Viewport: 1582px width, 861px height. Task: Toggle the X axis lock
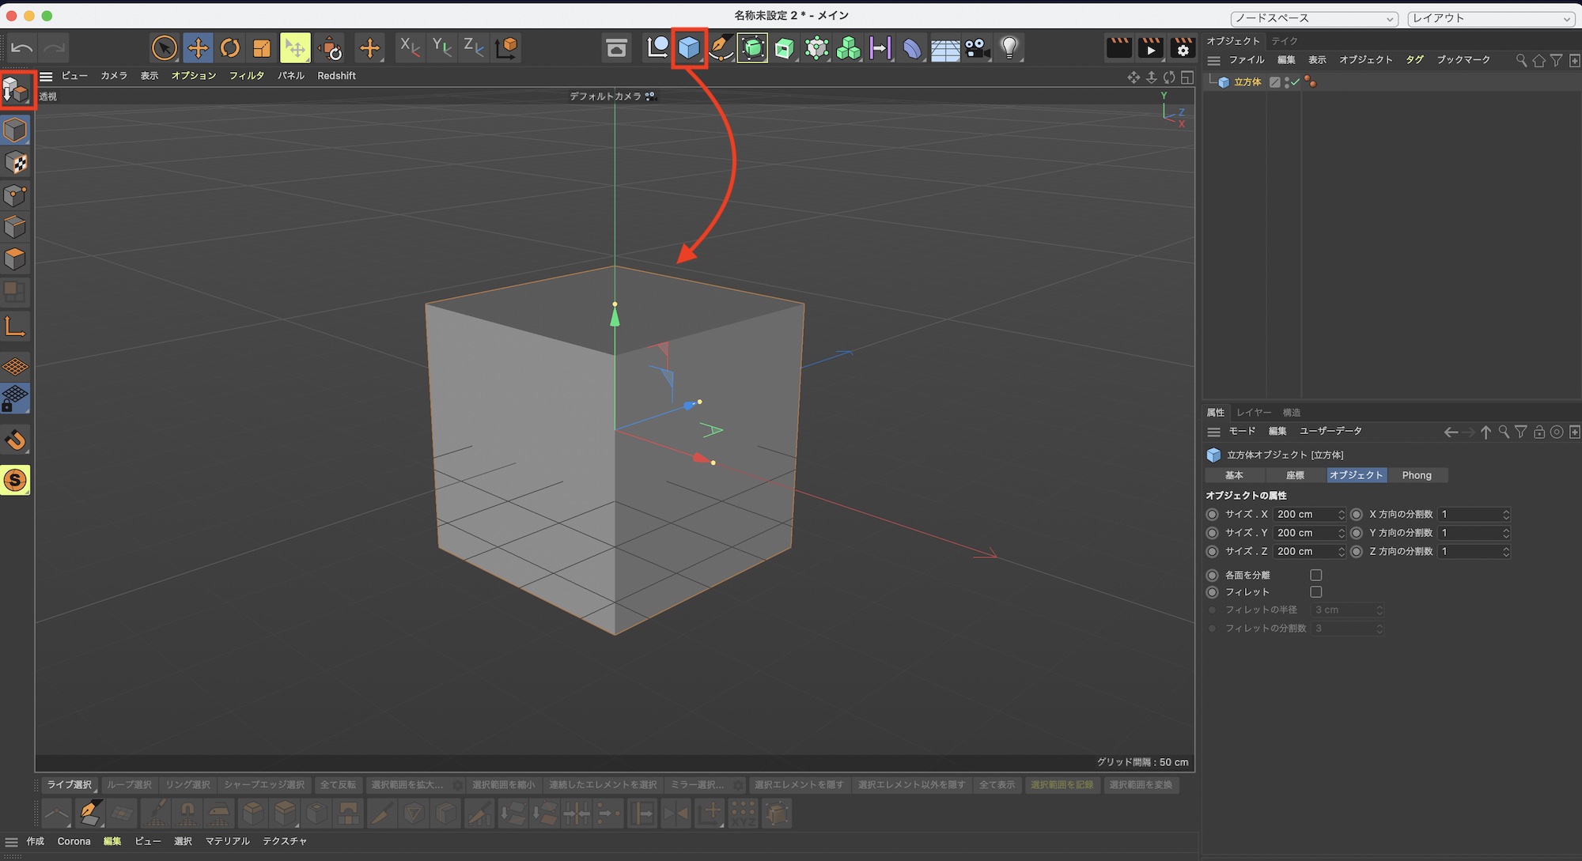410,48
